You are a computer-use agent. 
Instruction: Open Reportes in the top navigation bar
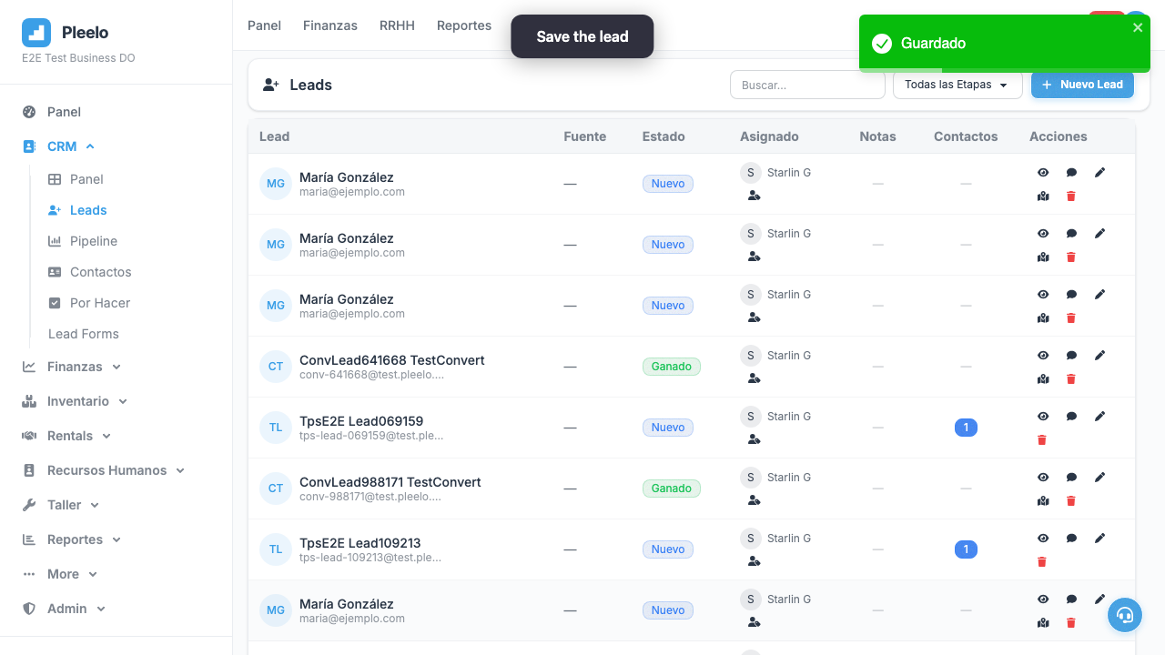pyautogui.click(x=464, y=25)
